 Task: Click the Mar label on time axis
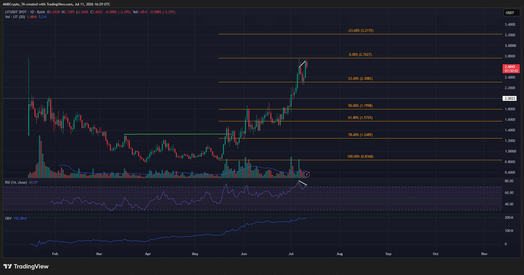point(99,254)
